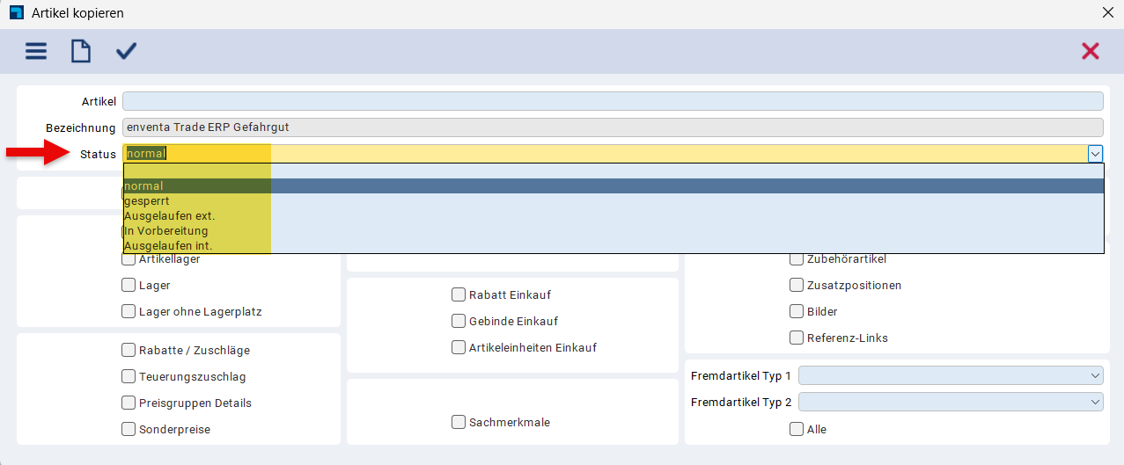This screenshot has width=1124, height=465.
Task: Tick the Rabatt Einkauf checkbox
Action: point(459,294)
